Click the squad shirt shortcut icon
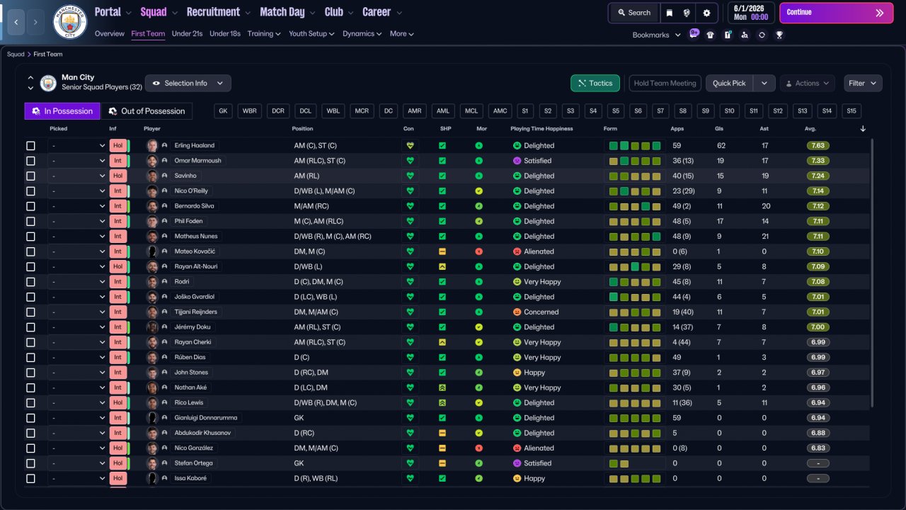This screenshot has height=510, width=906. click(x=711, y=35)
